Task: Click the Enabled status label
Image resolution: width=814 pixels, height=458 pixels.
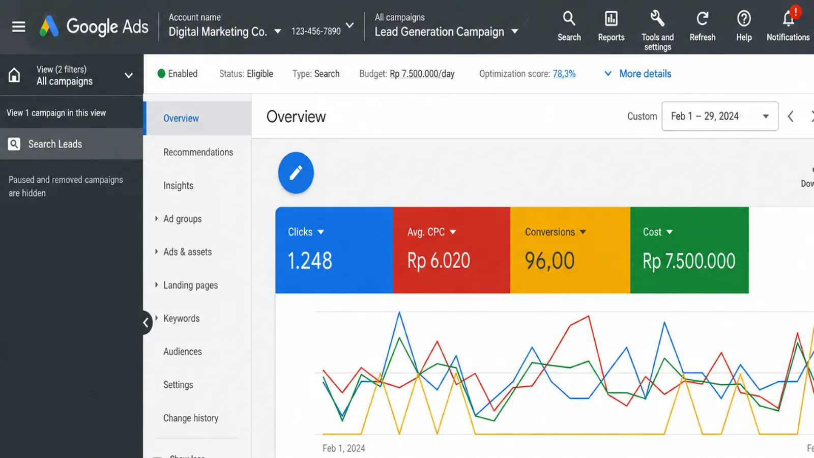Action: [x=183, y=74]
